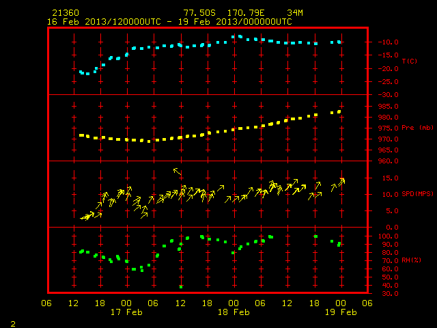
Task: Click the 18 Feb date label
Action: pos(234,312)
